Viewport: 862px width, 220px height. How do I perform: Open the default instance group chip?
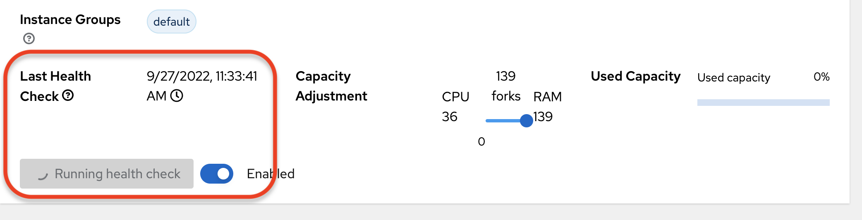pyautogui.click(x=171, y=22)
